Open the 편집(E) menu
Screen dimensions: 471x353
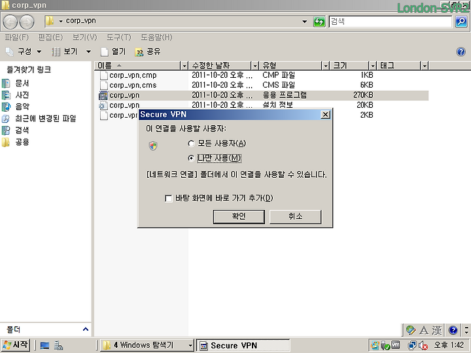50,37
